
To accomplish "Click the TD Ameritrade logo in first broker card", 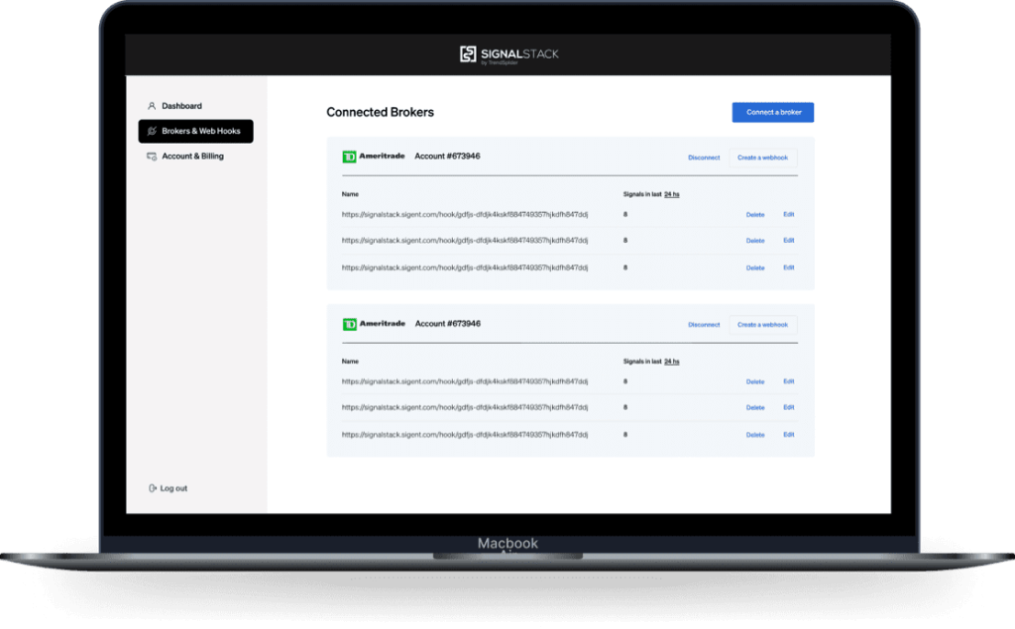I will (x=374, y=157).
